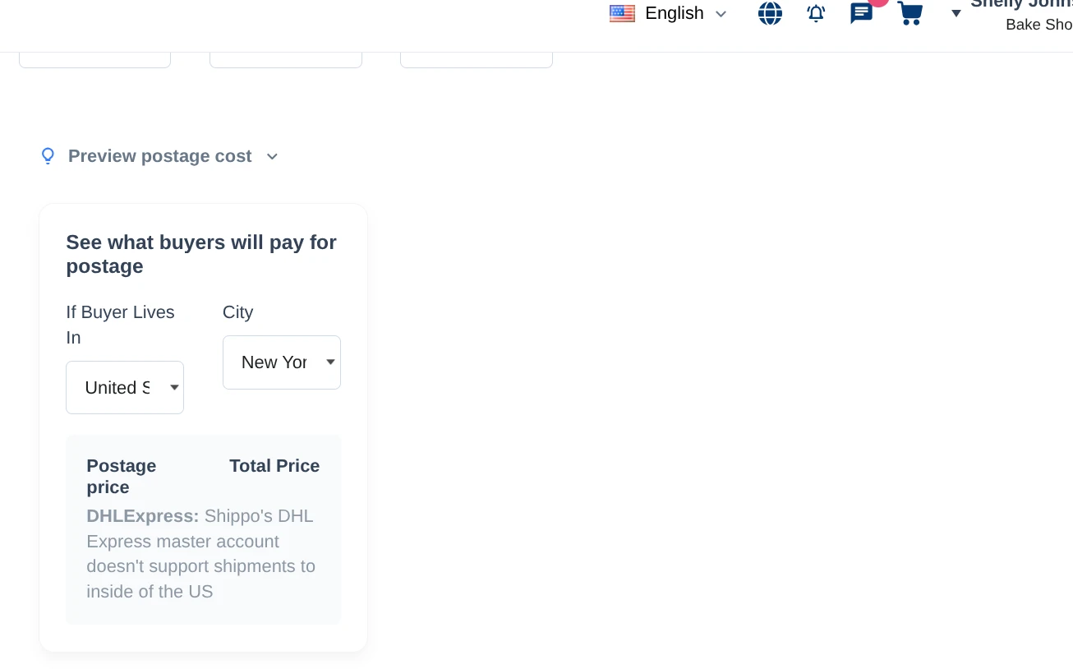The image size is (1073, 669).
Task: Open the notifications bell
Action: 816,13
